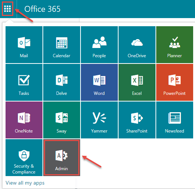Open the Excel tile

pos(137,82)
